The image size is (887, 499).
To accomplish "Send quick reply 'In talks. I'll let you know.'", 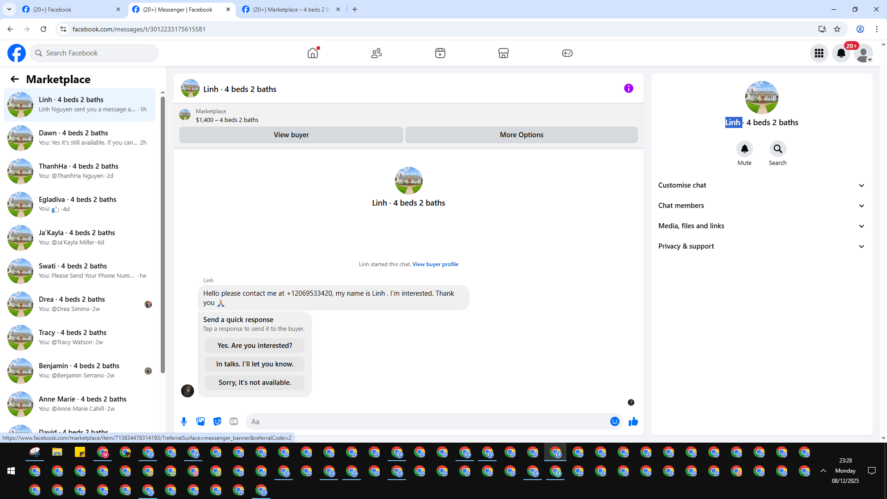I will click(255, 364).
